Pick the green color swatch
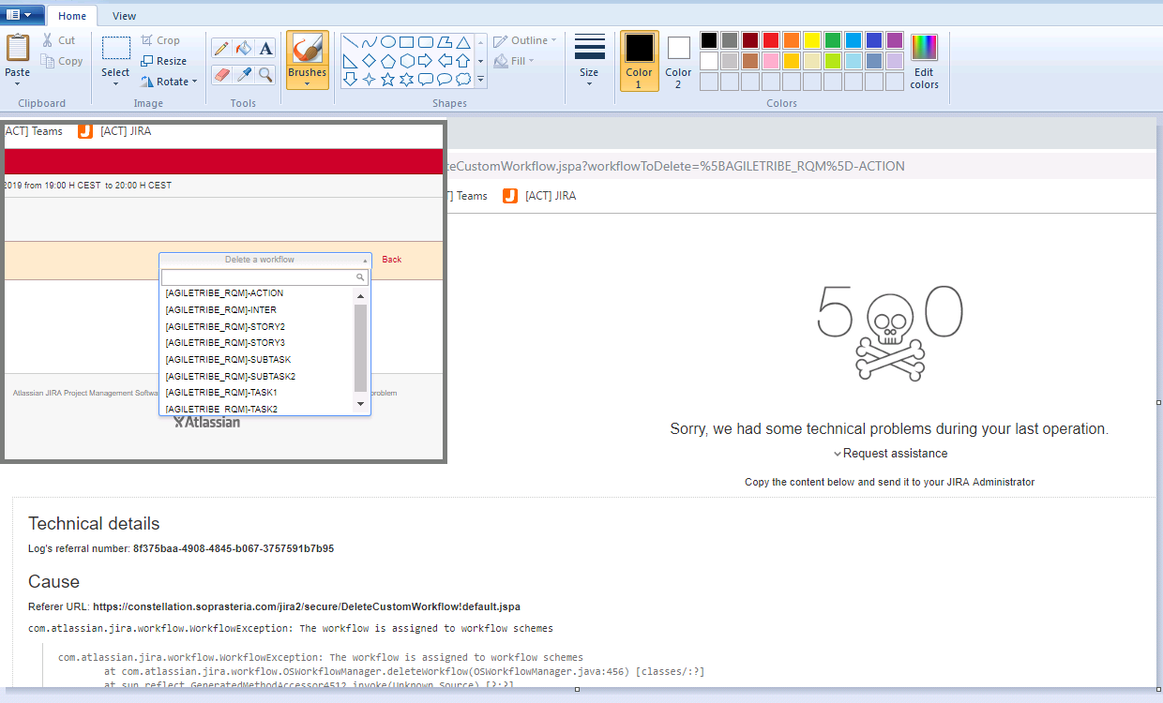The width and height of the screenshot is (1163, 703). pyautogui.click(x=833, y=40)
